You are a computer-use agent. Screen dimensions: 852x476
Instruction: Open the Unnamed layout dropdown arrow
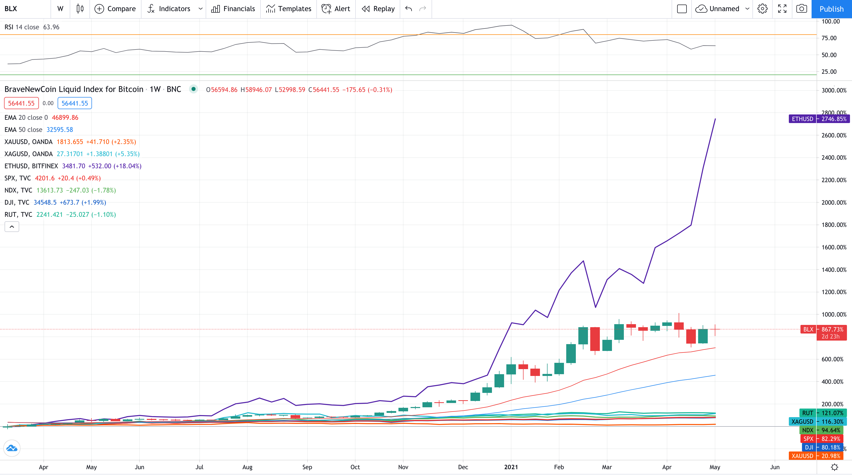(x=747, y=9)
